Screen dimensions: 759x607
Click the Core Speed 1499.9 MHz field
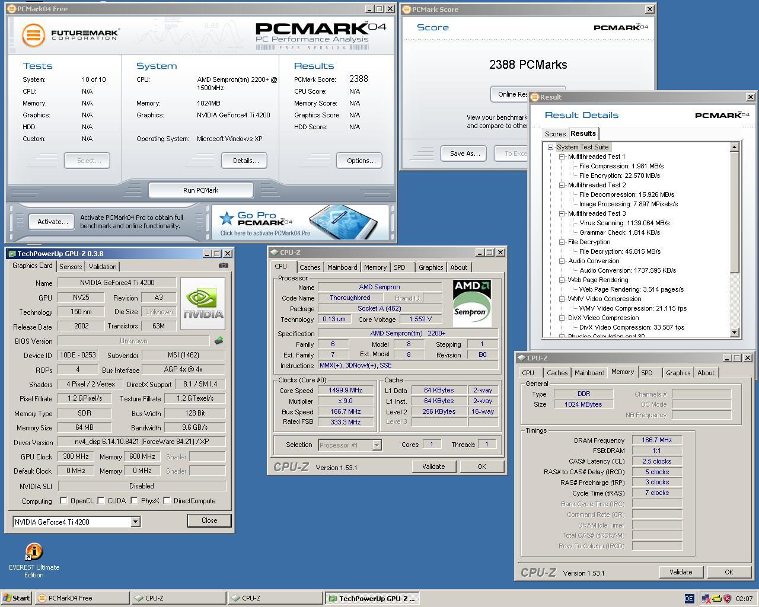(x=346, y=391)
